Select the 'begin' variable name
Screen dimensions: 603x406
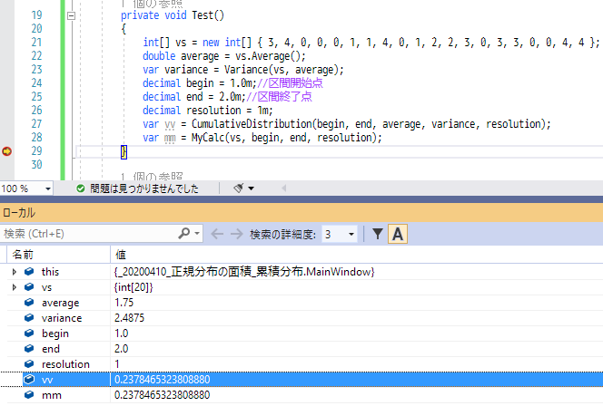[x=55, y=333]
